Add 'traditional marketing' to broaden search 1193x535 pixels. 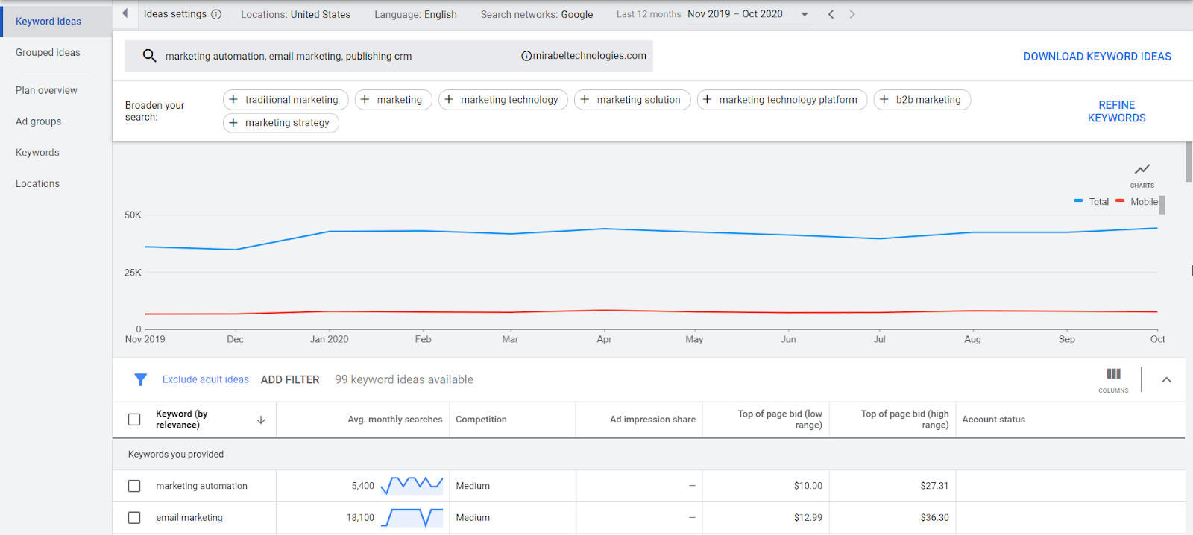(x=284, y=100)
